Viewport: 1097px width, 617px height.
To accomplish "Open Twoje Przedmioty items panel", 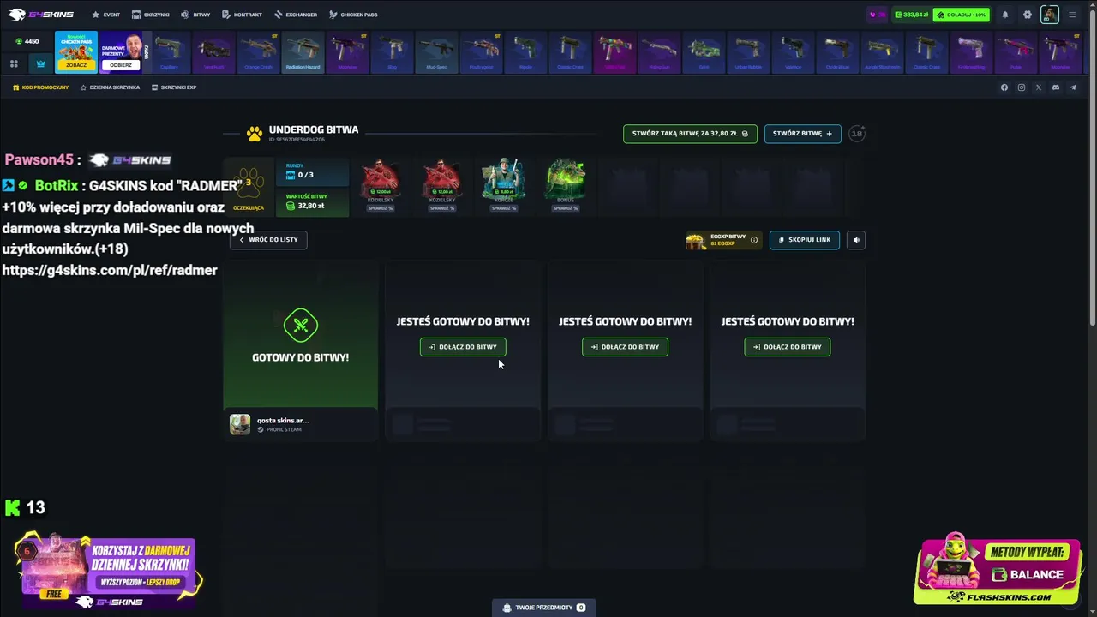I will click(544, 608).
